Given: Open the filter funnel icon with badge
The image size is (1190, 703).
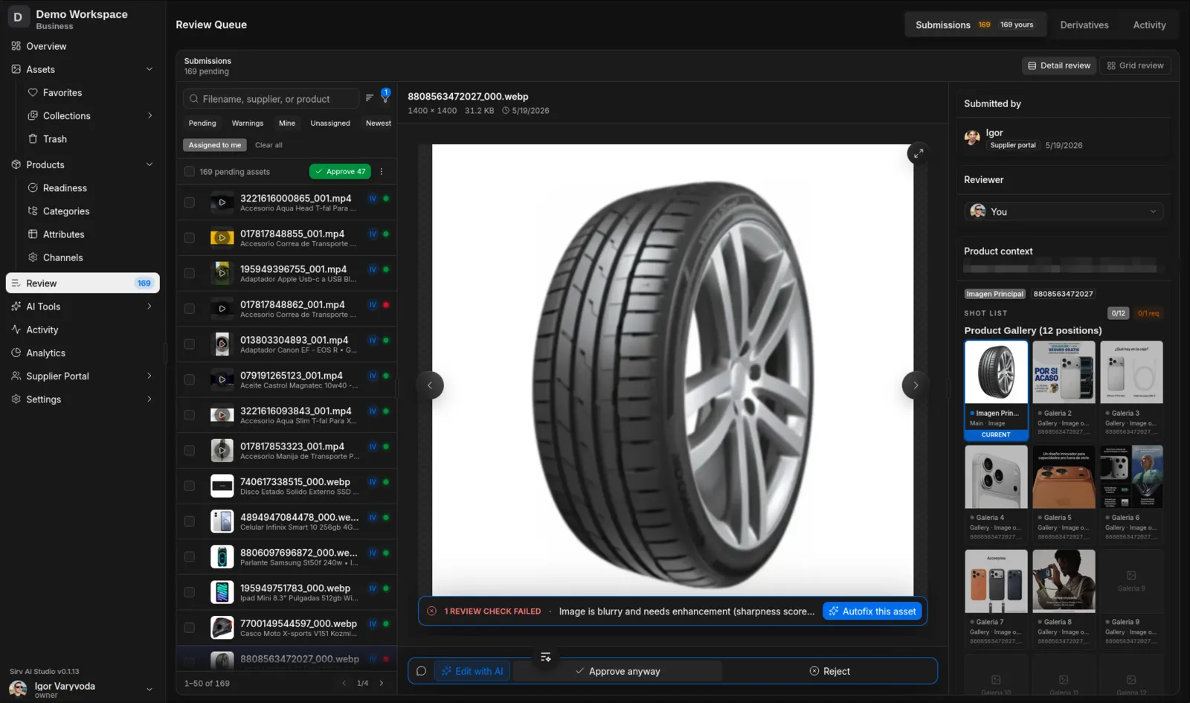Looking at the screenshot, I should coord(385,97).
